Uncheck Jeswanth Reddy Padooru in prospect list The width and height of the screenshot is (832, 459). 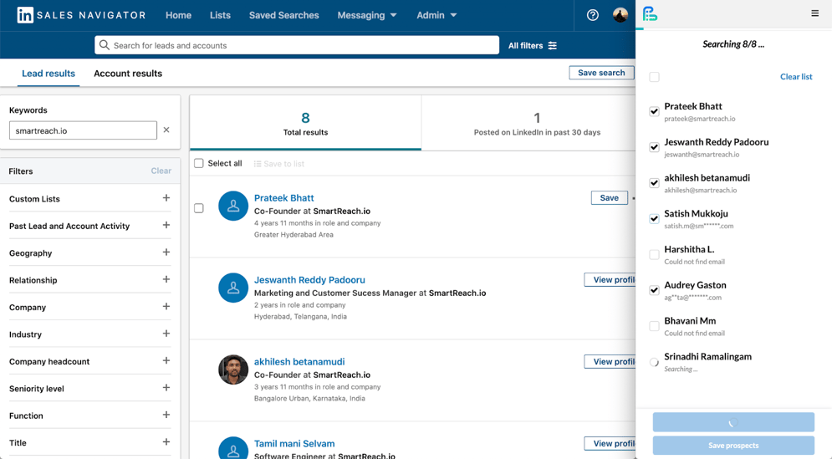(x=654, y=147)
